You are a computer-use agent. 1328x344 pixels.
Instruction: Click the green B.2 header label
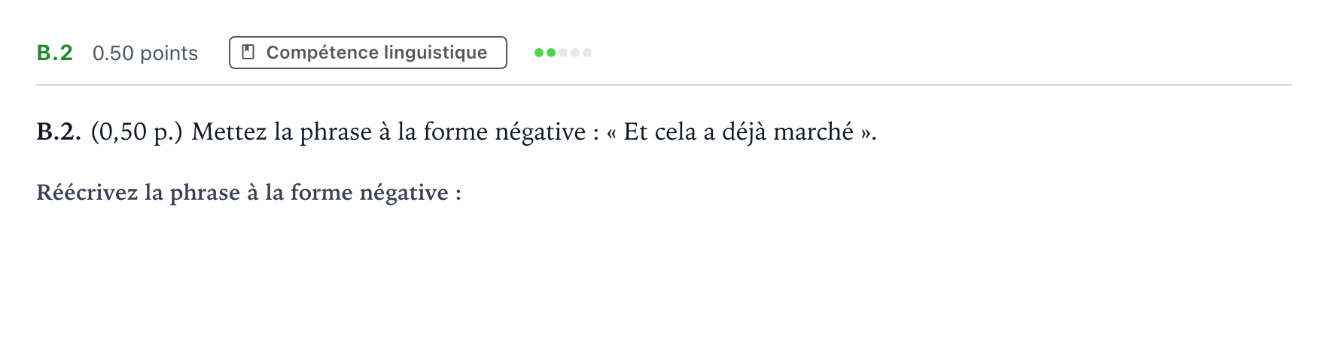tap(55, 53)
